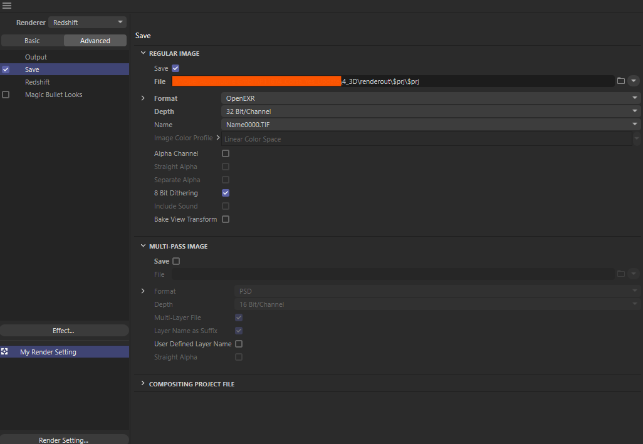Click the My Render Setting icon
The height and width of the screenshot is (444, 643).
[5, 352]
